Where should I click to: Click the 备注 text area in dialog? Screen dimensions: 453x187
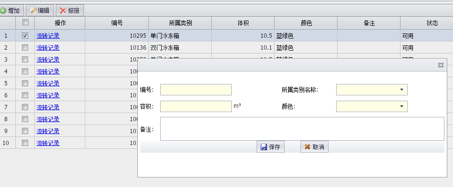click(302, 129)
